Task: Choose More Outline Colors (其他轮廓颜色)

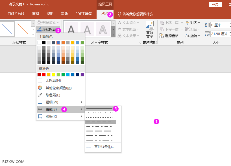Action: (60, 88)
